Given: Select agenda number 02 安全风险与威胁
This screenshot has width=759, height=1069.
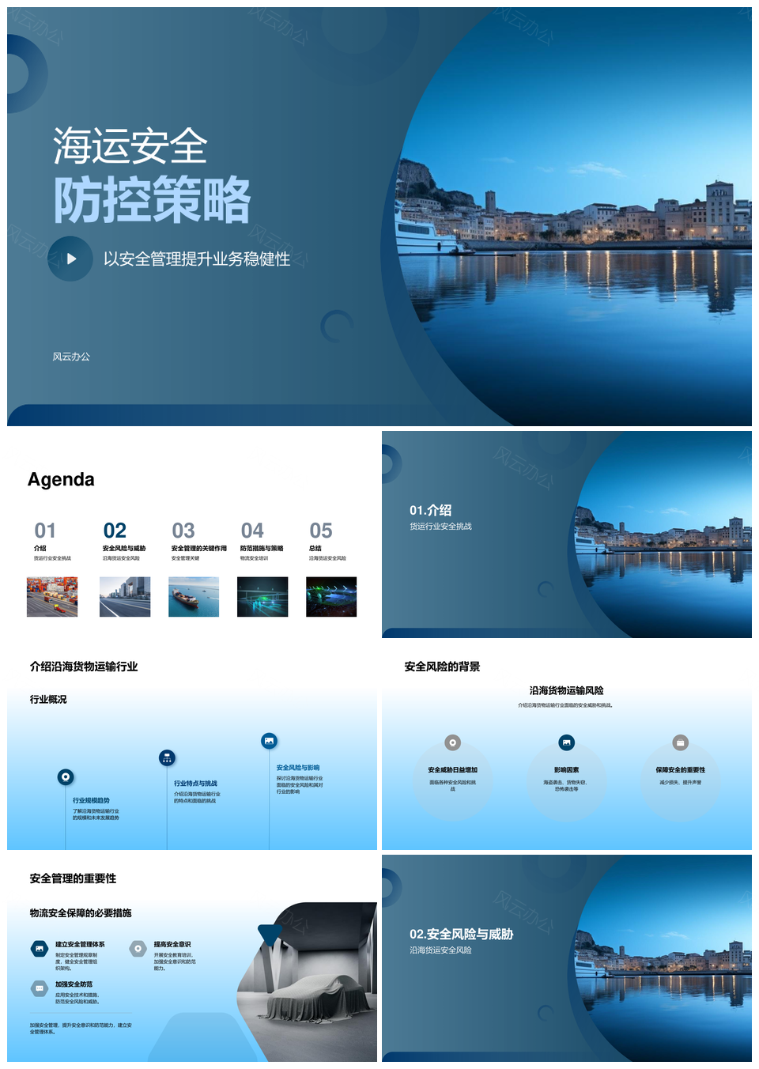Looking at the screenshot, I should pos(115,531).
